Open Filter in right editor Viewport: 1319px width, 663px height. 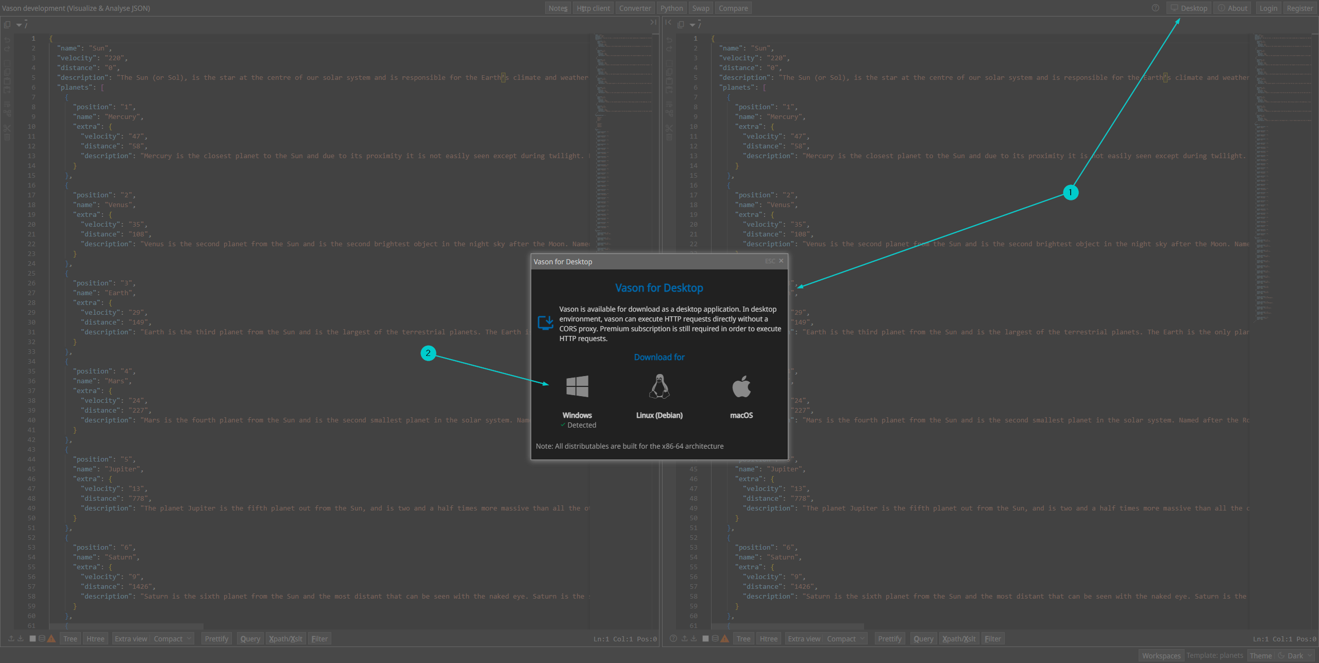coord(993,639)
